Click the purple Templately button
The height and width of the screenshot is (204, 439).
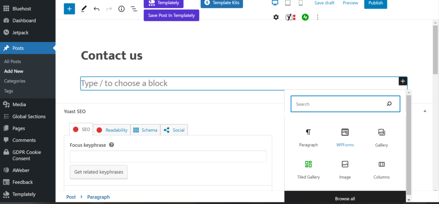pos(163,3)
